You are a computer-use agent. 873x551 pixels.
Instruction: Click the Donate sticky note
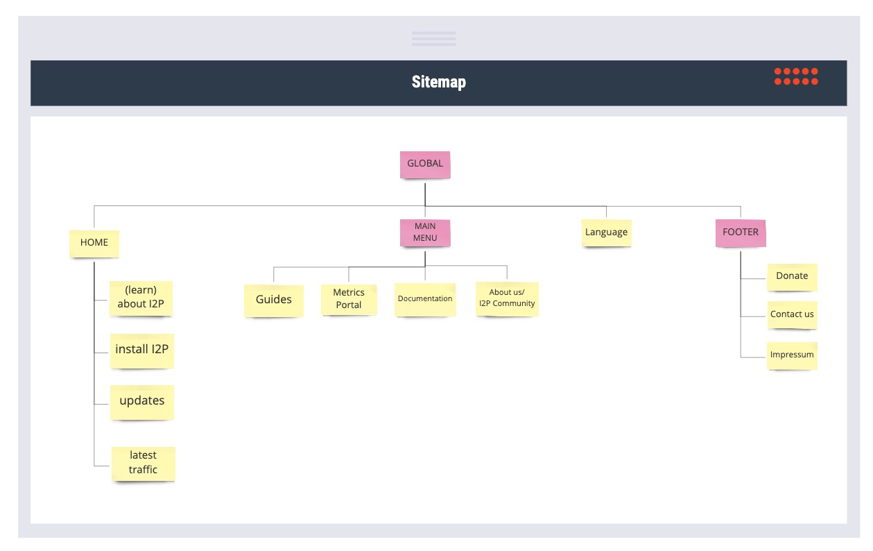792,276
